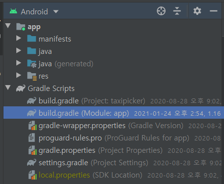Select opened file with crosshair icon
The image size is (224, 184).
coord(161,11)
